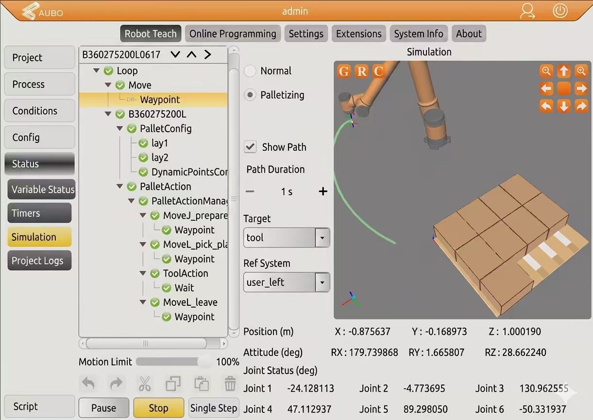Select the Normal radio button
The image size is (593, 420).
tap(250, 71)
